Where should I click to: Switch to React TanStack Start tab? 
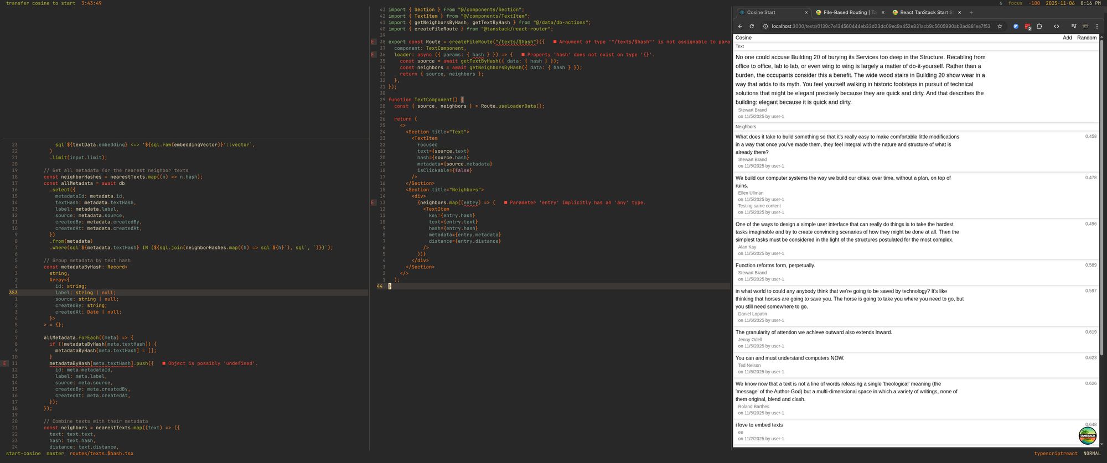point(927,12)
